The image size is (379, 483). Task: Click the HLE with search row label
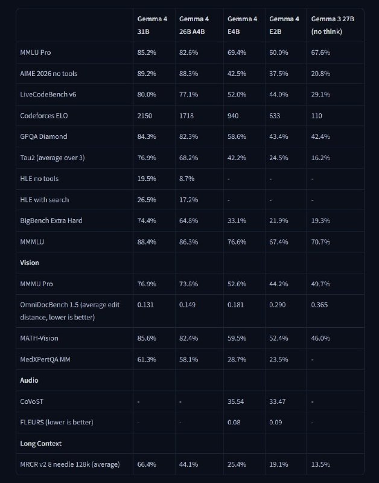tap(45, 199)
